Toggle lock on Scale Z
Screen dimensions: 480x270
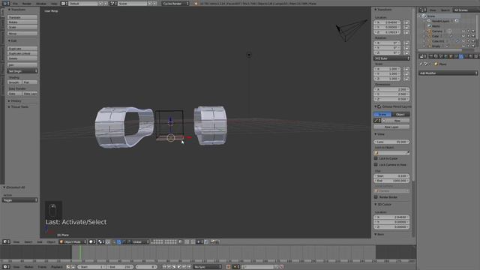click(406, 79)
